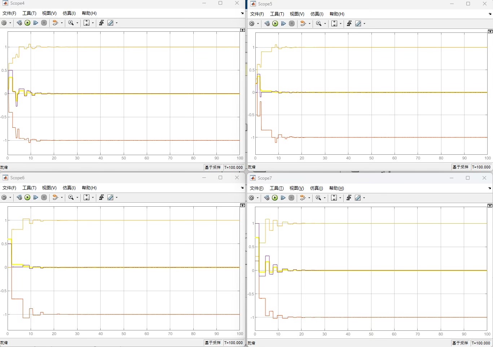Maximize the axes in Scope6 plot
The height and width of the screenshot is (347, 493).
pyautogui.click(x=242, y=205)
